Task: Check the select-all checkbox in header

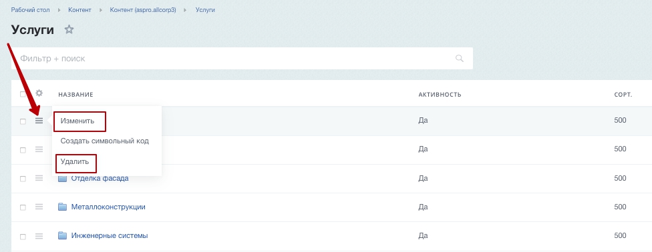Action: [x=23, y=94]
